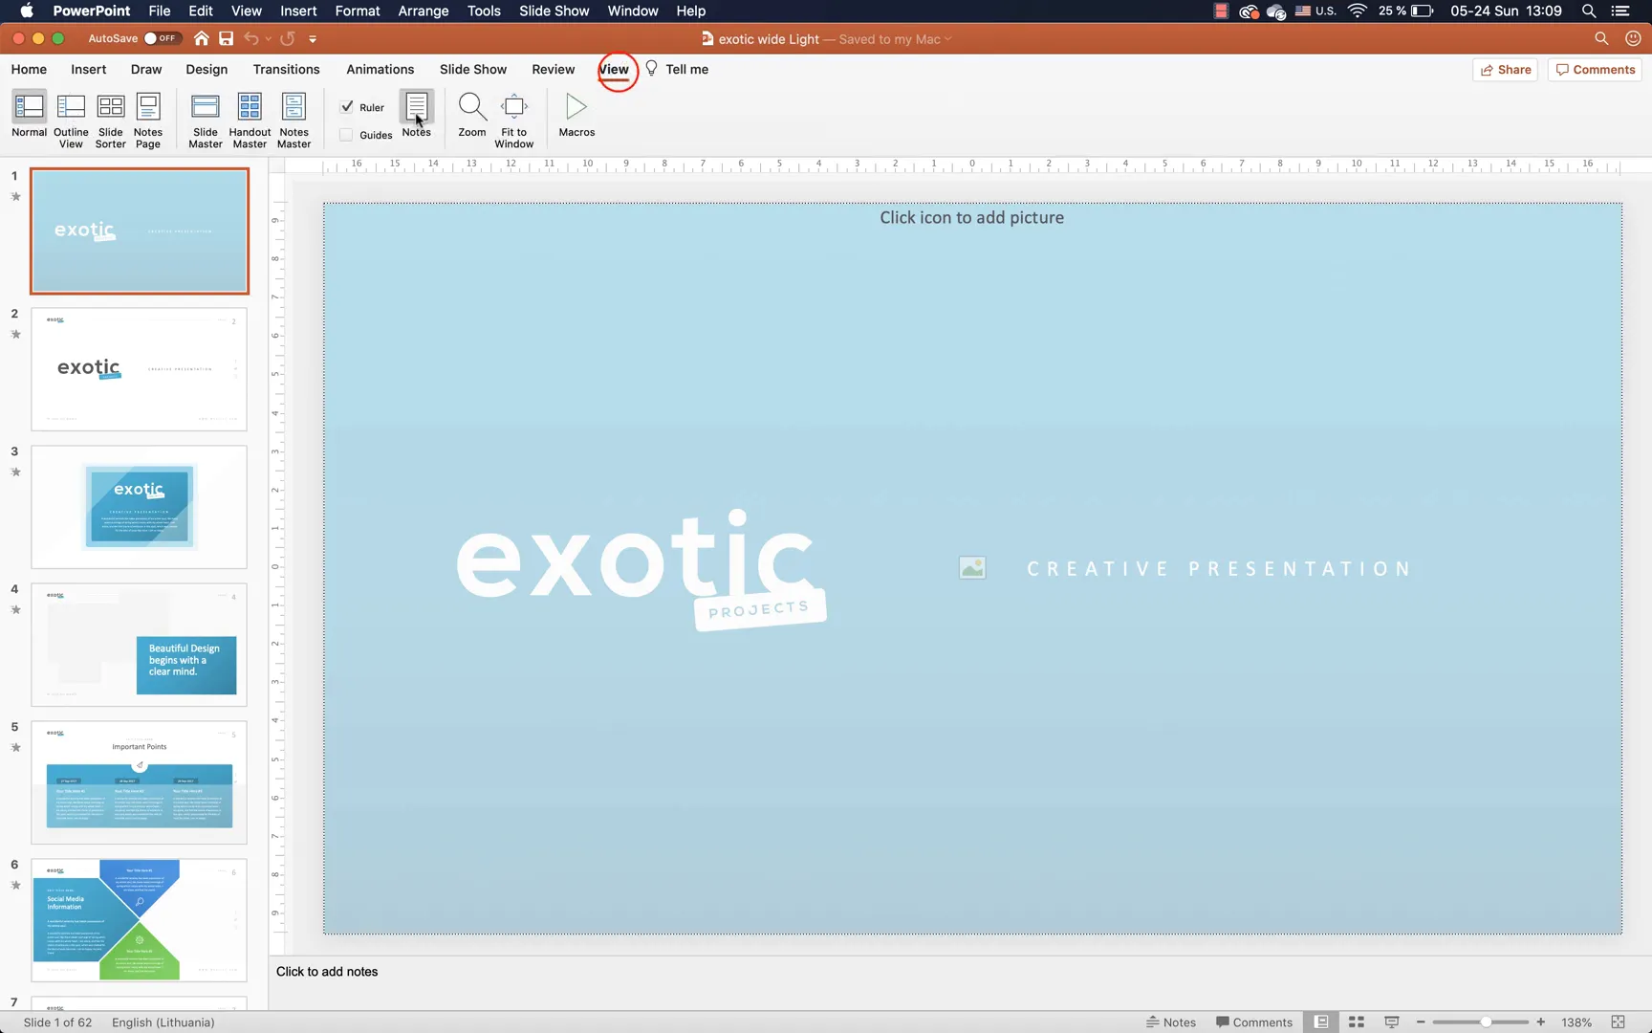The height and width of the screenshot is (1033, 1652).
Task: Open the Comments panel
Action: (1594, 69)
